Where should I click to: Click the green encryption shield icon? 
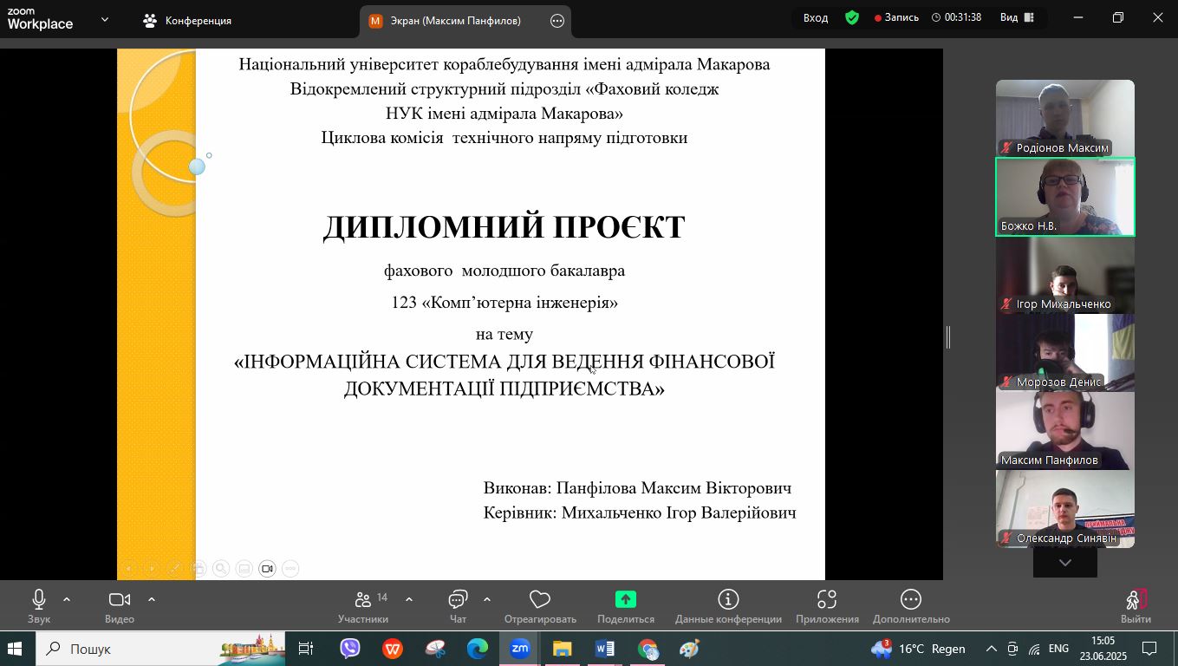(852, 17)
